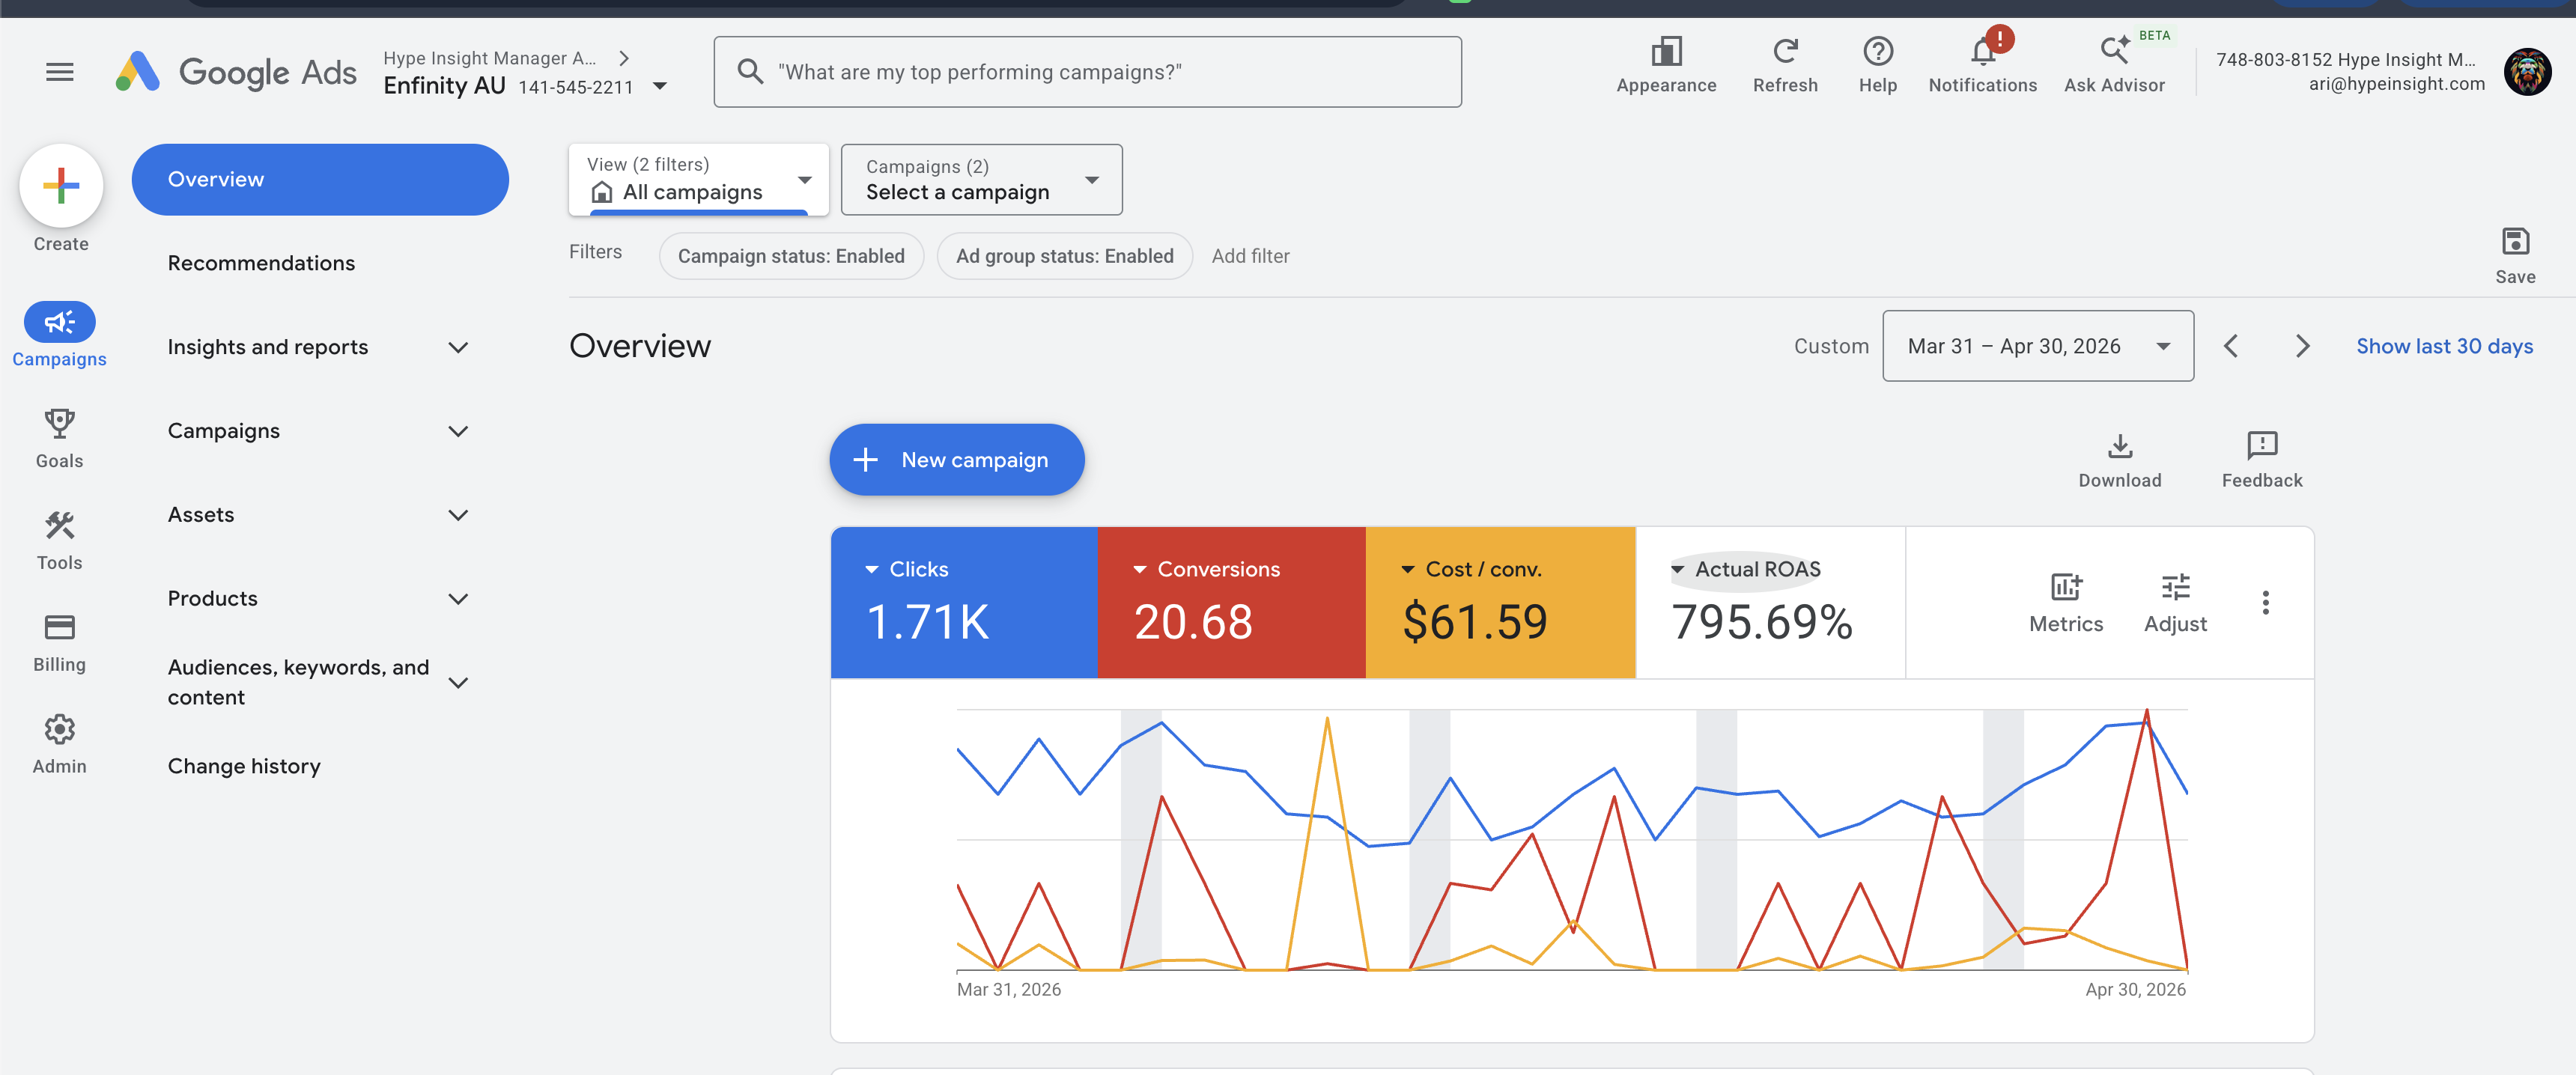2576x1075 pixels.
Task: Expand Audiences, keywords, and content
Action: 458,683
